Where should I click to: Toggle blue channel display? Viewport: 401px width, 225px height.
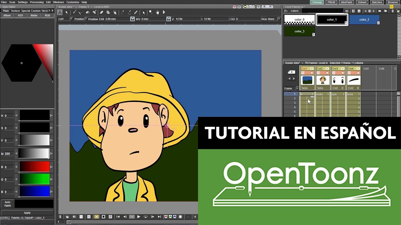(x=175, y=217)
